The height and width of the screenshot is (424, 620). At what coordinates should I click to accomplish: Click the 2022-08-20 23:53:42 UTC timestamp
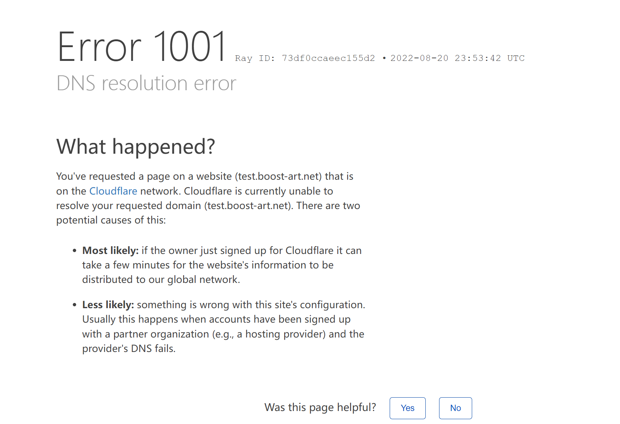[x=458, y=58]
